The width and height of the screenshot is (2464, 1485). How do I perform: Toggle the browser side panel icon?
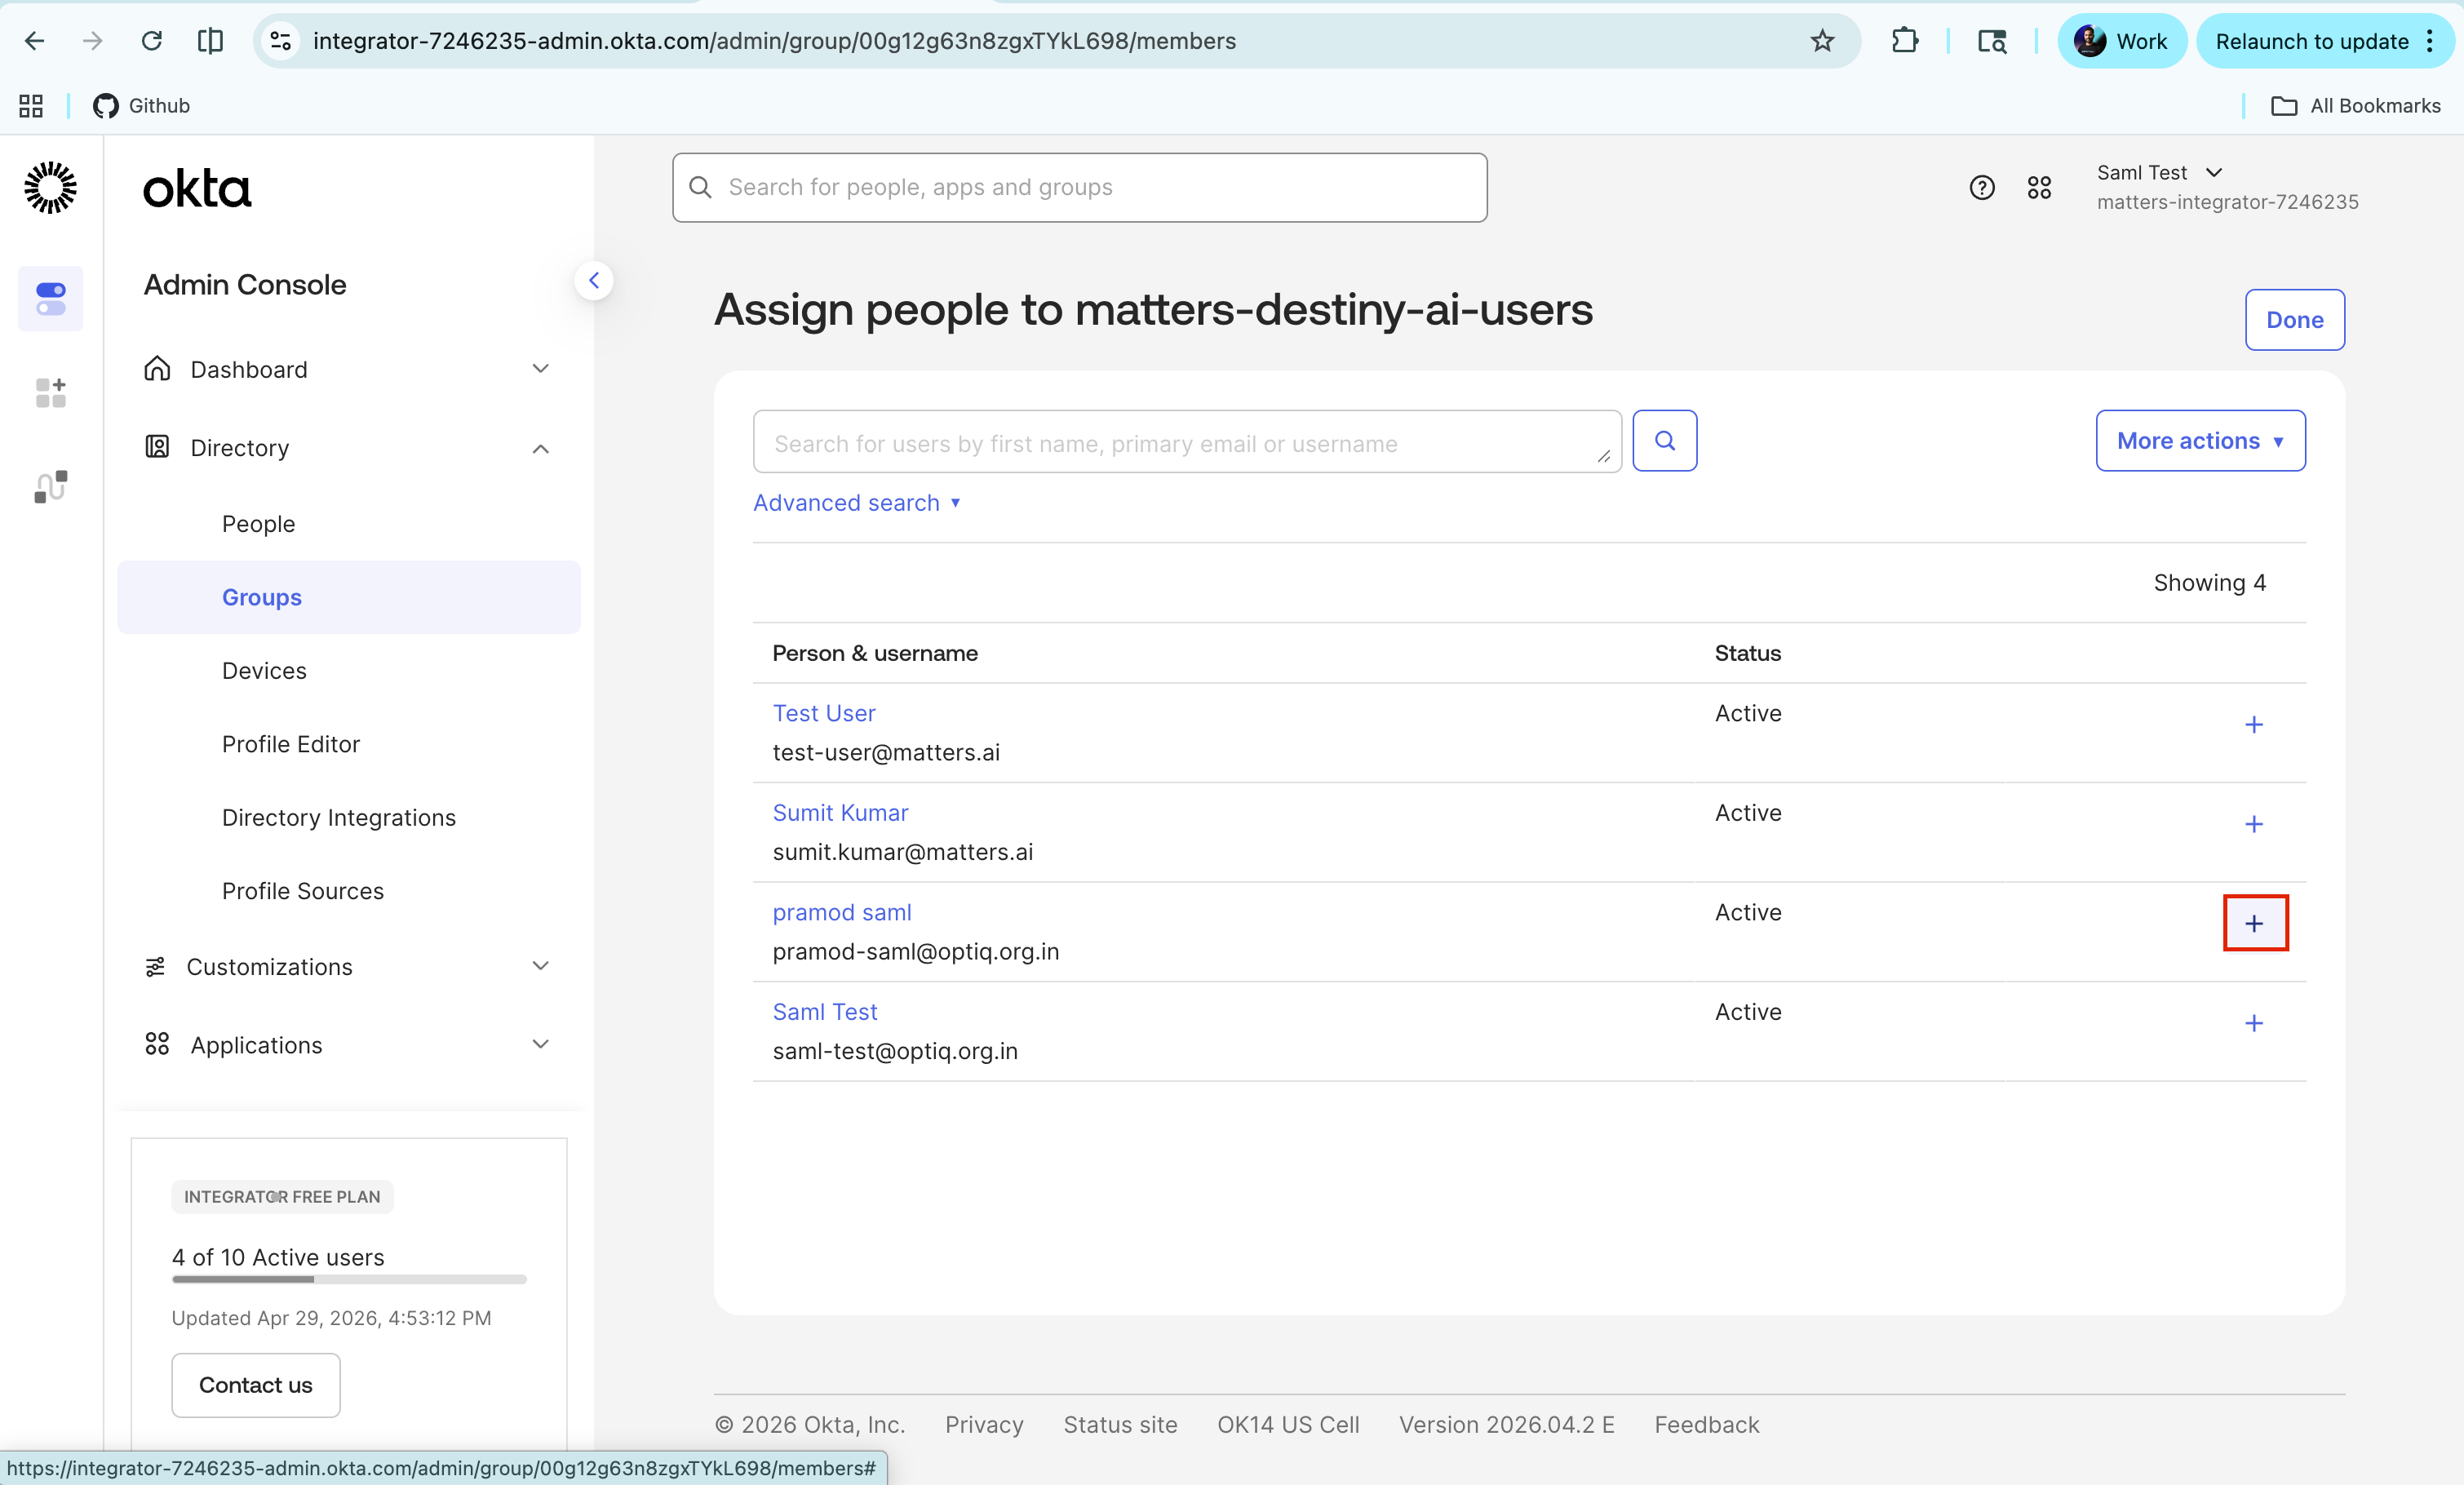[x=210, y=41]
